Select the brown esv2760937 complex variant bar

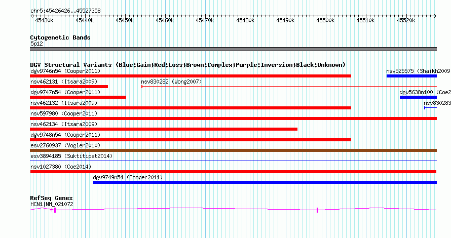233,150
